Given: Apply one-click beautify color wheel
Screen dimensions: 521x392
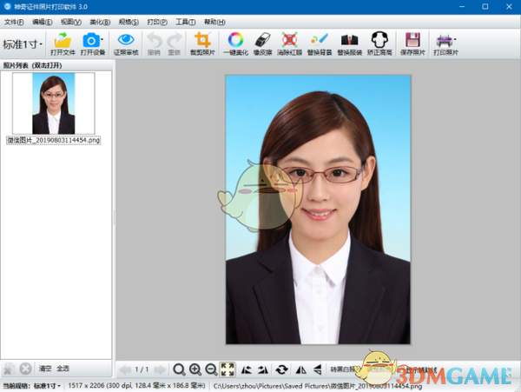Looking at the screenshot, I should (x=235, y=40).
